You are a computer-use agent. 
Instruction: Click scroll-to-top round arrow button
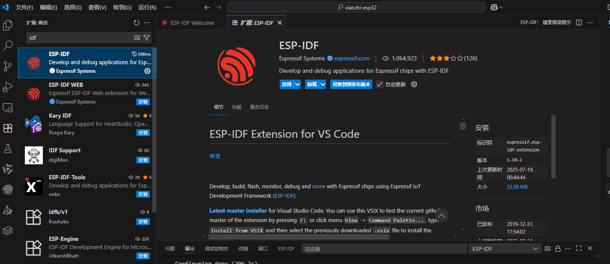coord(442,216)
